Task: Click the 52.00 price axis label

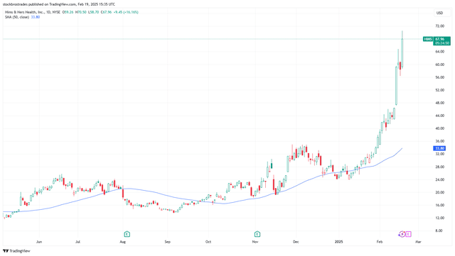Action: [x=440, y=90]
